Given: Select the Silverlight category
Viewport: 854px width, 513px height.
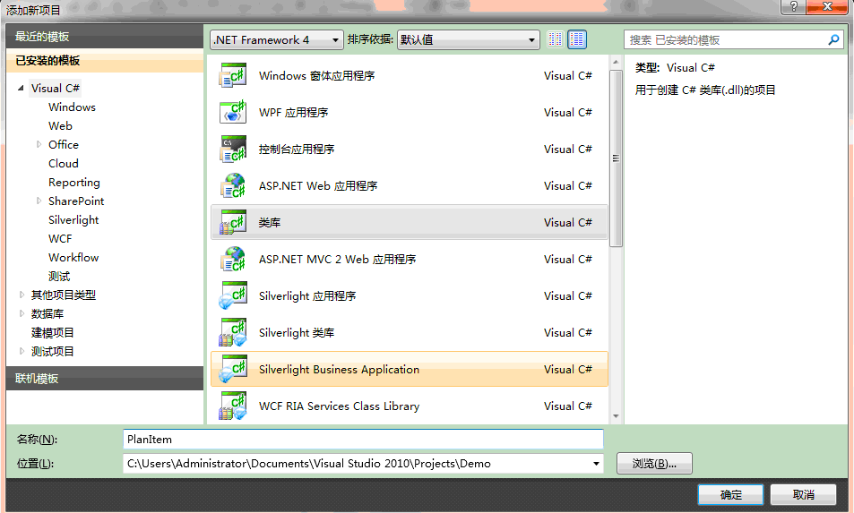Looking at the screenshot, I should (x=73, y=219).
